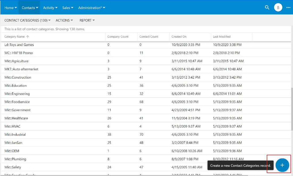Select the Ld::Toys and Games row
Image resolution: width=293 pixels, height=176 pixels.
145,45
